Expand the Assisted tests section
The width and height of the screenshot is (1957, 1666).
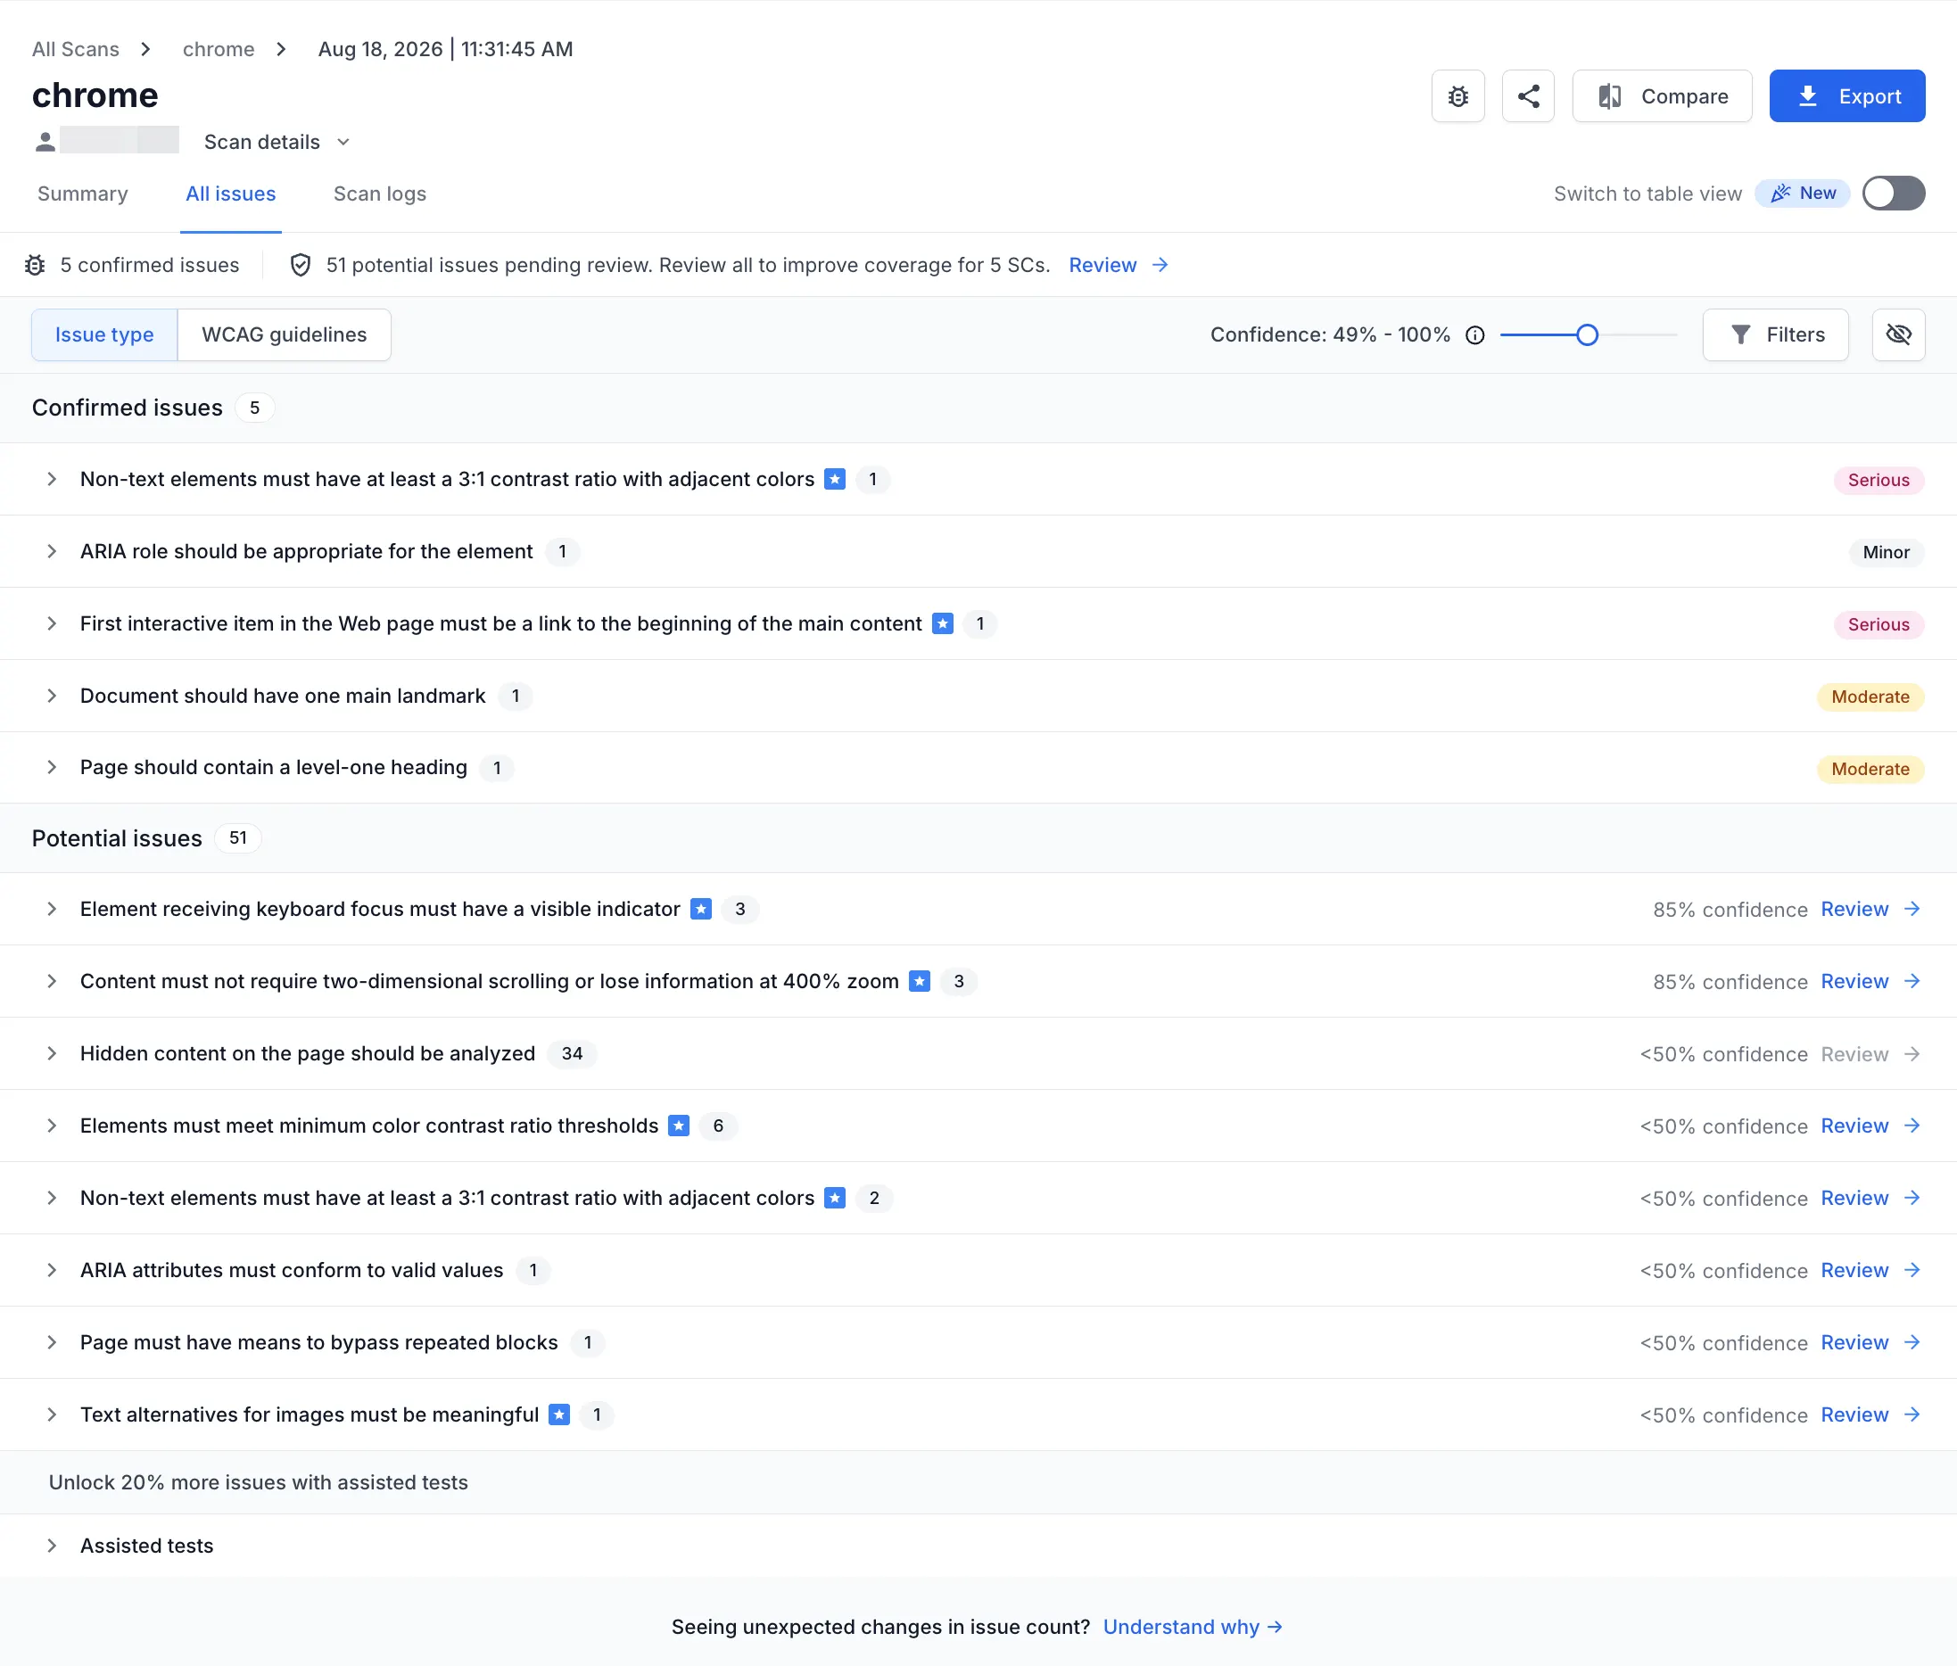click(52, 1546)
